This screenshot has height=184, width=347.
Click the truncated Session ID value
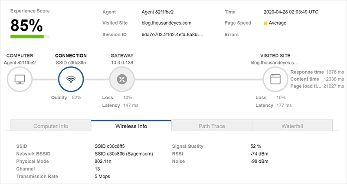click(173, 35)
